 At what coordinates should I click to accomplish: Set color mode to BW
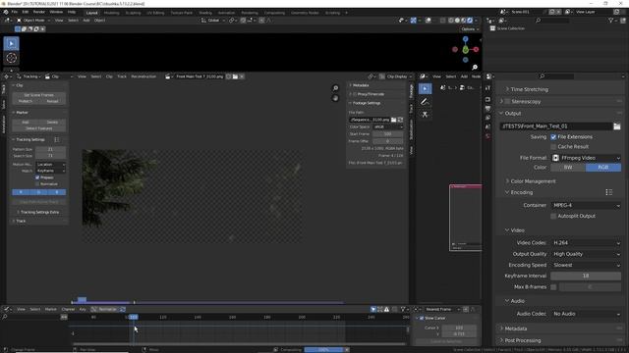pyautogui.click(x=568, y=168)
